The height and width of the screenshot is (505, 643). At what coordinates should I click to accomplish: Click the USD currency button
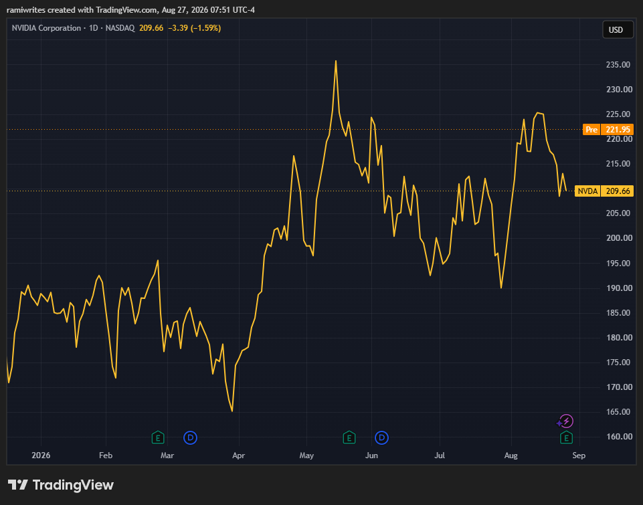[618, 30]
